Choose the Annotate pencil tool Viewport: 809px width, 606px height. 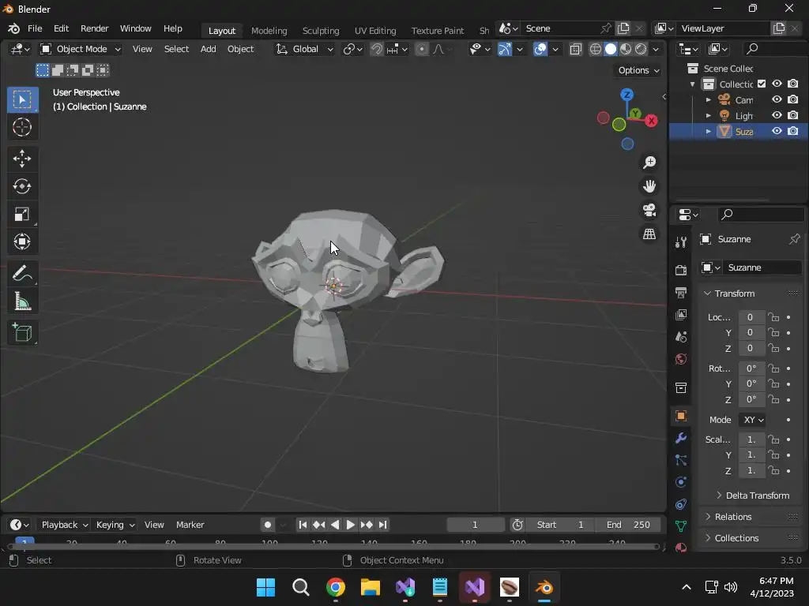click(22, 274)
